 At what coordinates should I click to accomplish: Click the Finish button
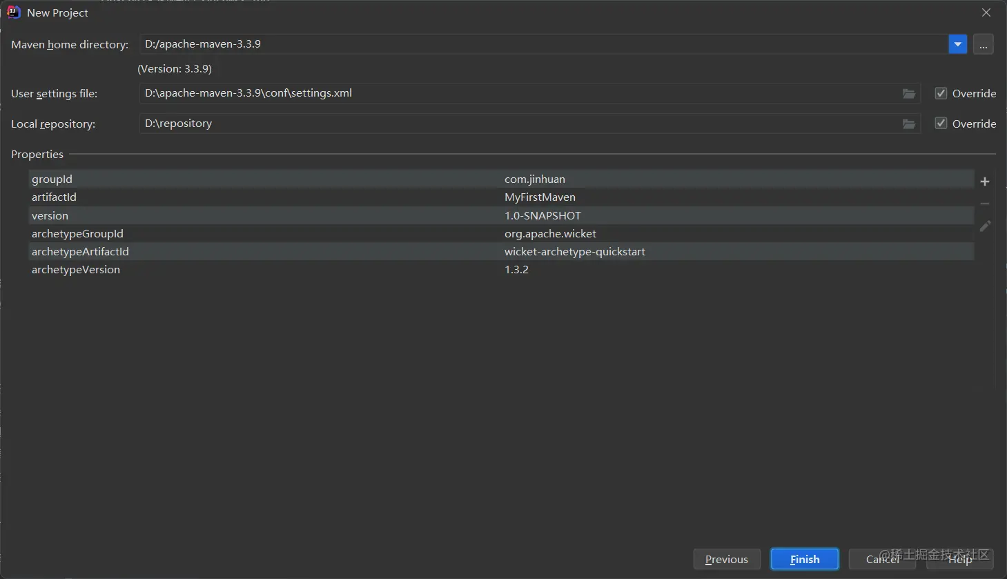pyautogui.click(x=805, y=559)
